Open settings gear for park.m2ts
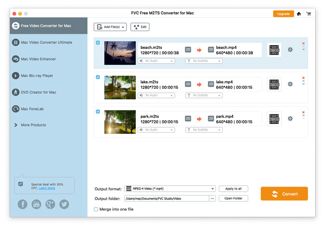This screenshot has height=228, width=325. (290, 118)
